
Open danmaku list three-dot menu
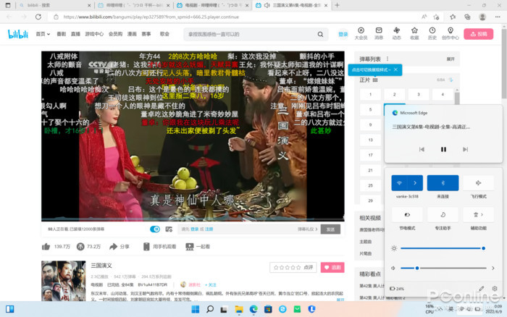point(387,59)
